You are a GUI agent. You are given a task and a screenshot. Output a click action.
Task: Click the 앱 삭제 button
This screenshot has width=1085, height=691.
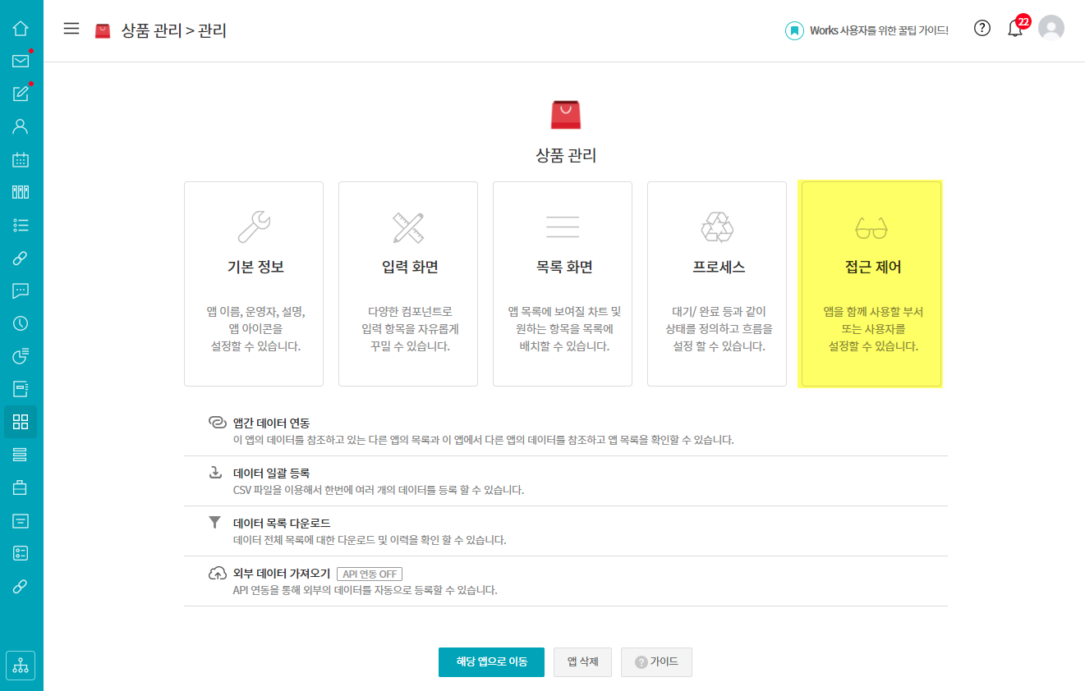click(x=582, y=661)
